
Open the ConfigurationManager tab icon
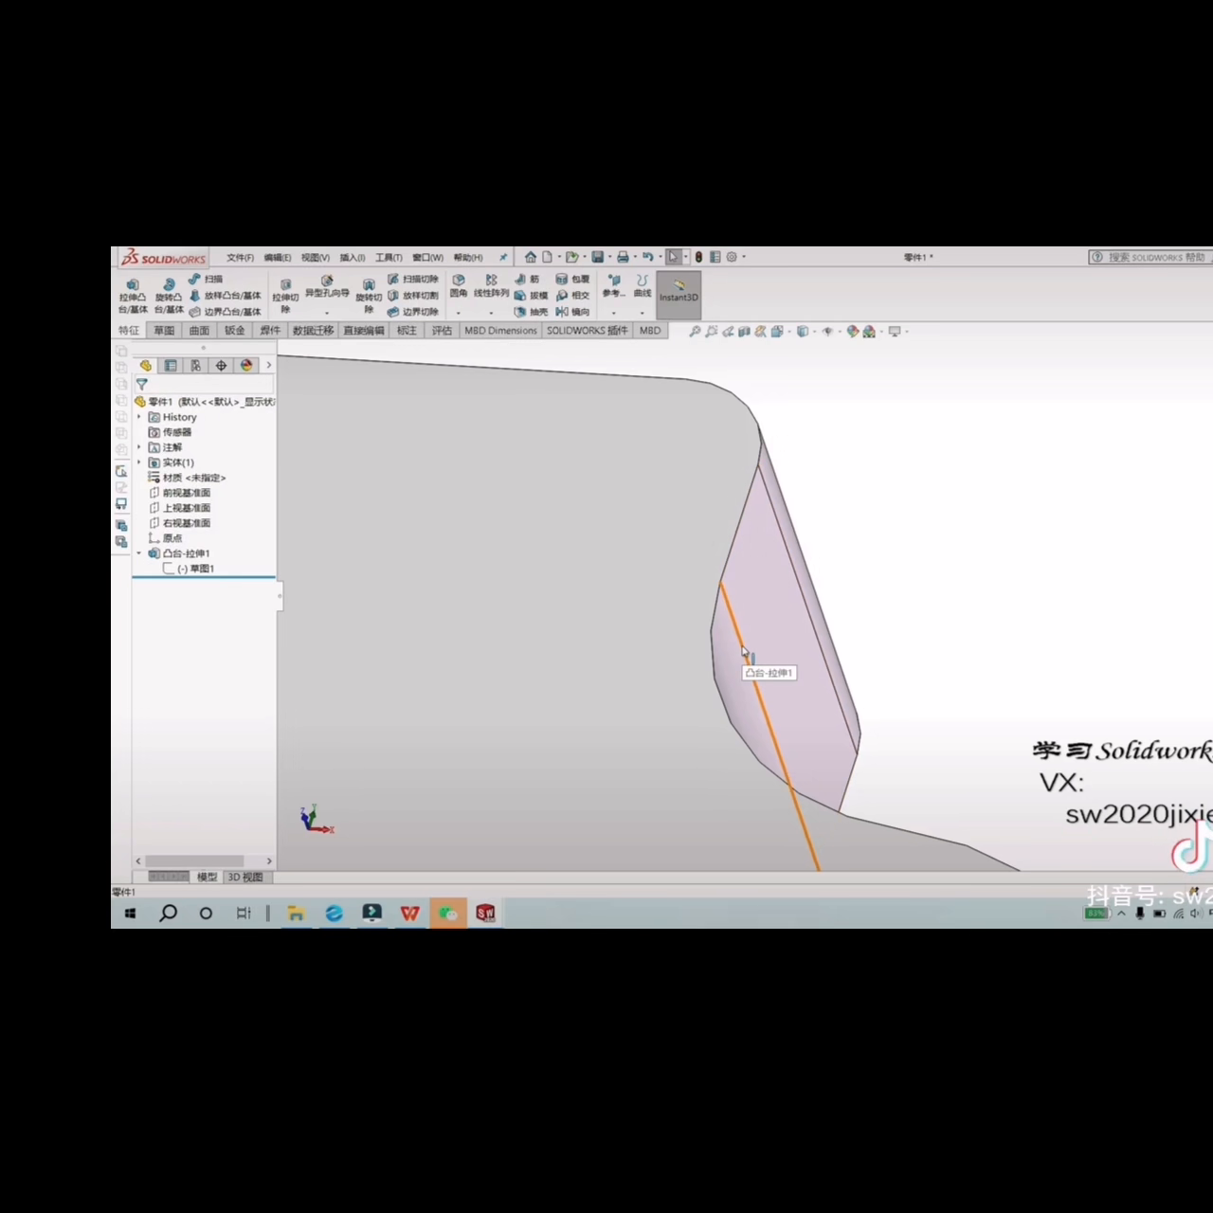pos(196,366)
